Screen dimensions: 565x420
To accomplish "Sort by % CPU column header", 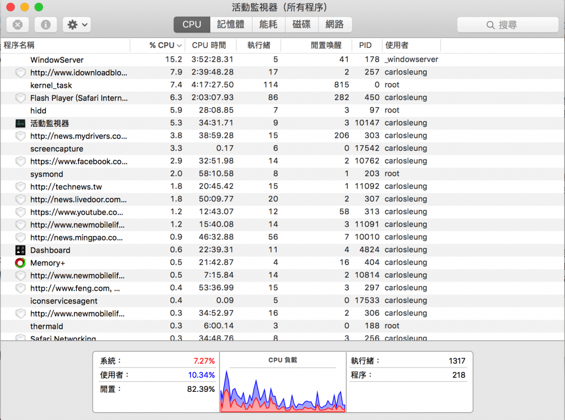I will coord(165,45).
